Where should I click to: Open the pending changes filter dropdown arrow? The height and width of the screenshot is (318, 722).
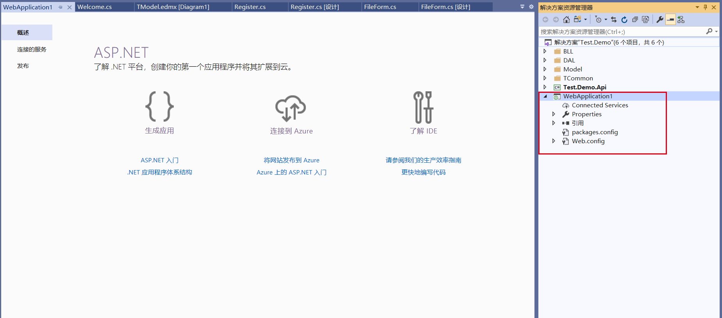pyautogui.click(x=606, y=20)
